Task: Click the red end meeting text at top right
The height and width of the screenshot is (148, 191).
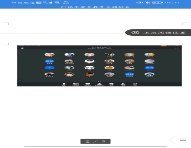Action: (176, 48)
